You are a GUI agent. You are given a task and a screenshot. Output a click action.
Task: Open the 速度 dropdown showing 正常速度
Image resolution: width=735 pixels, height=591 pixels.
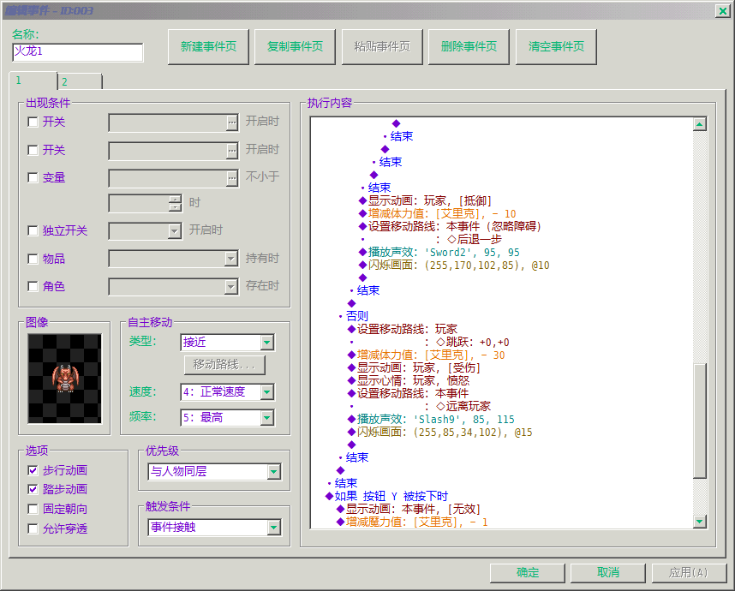click(266, 391)
